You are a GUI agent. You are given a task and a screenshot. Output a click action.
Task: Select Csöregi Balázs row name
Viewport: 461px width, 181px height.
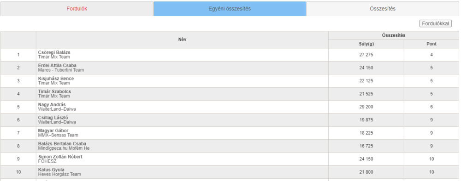(54, 52)
